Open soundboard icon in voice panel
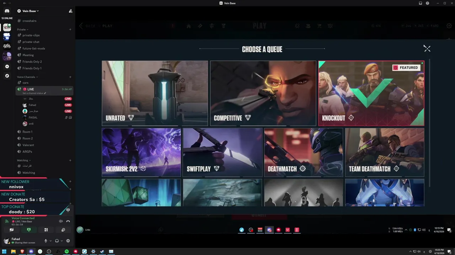455x255 pixels. (x=63, y=230)
